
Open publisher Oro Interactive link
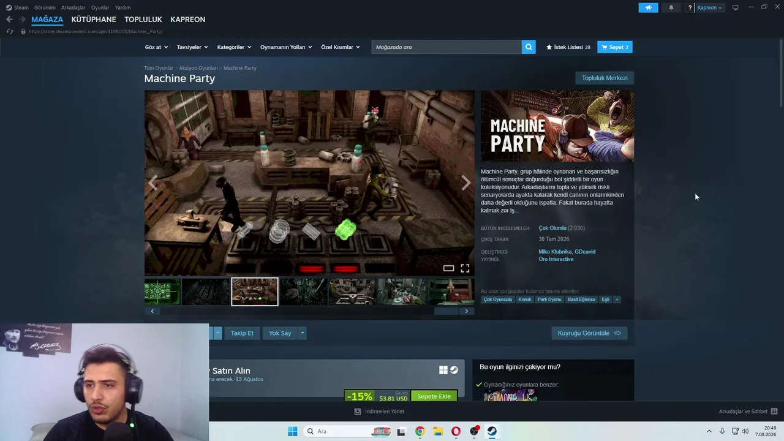556,259
